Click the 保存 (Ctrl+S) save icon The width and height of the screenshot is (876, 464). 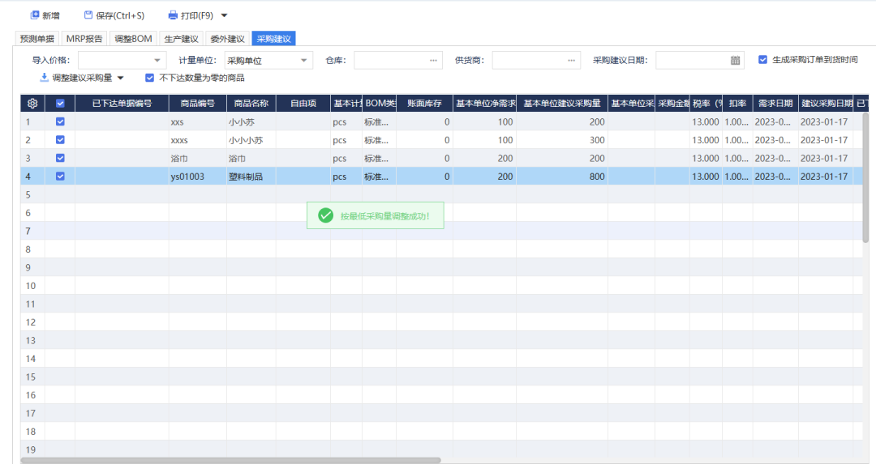(x=88, y=15)
